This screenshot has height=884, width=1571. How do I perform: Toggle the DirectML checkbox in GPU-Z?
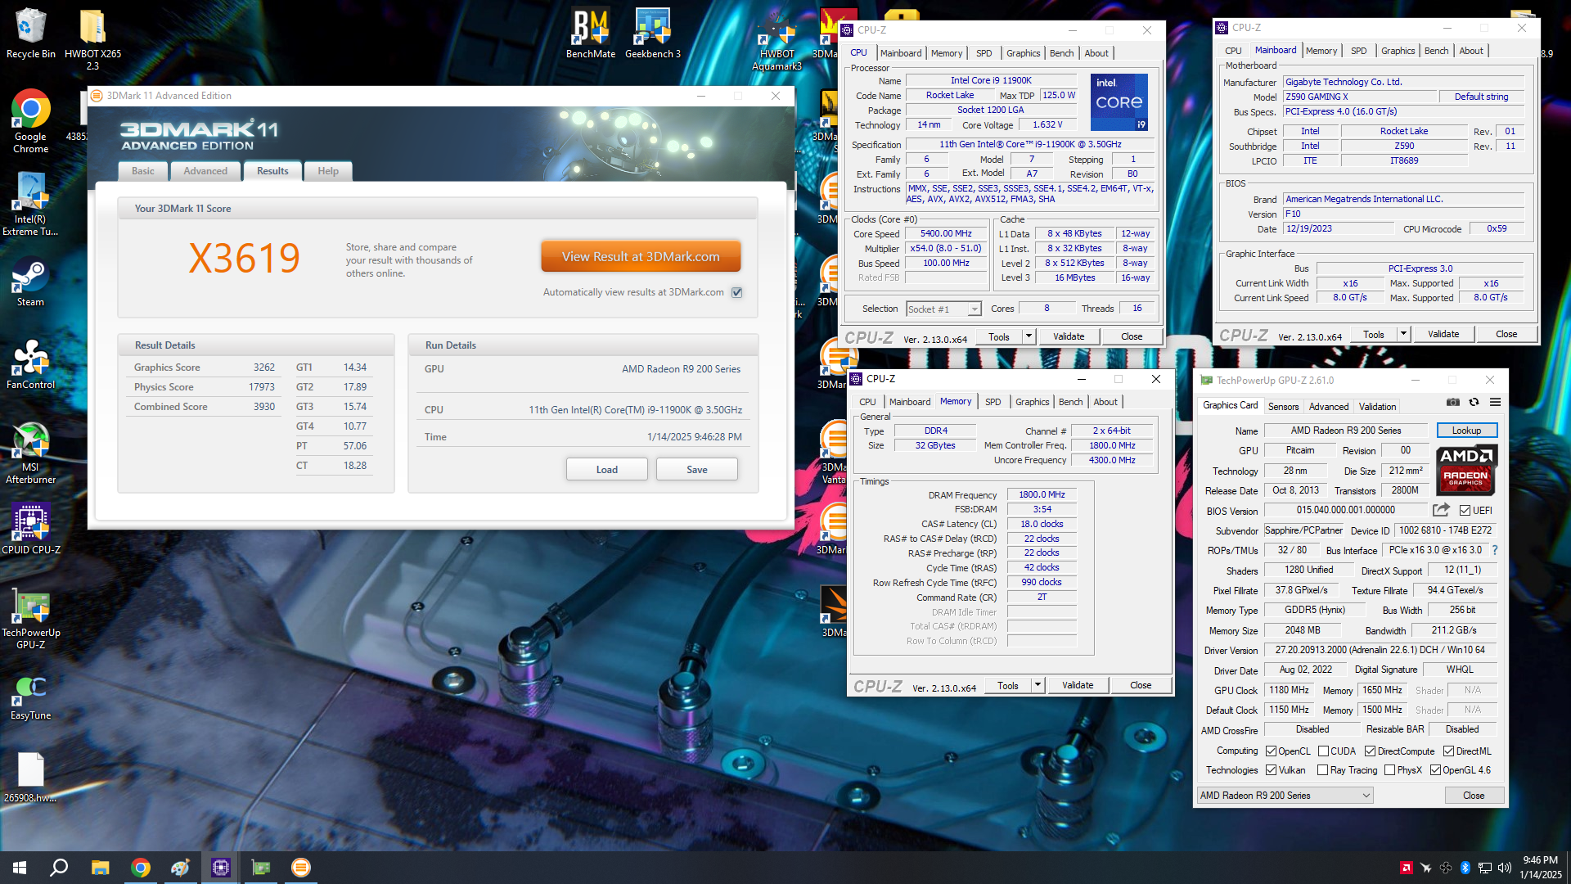1448,751
